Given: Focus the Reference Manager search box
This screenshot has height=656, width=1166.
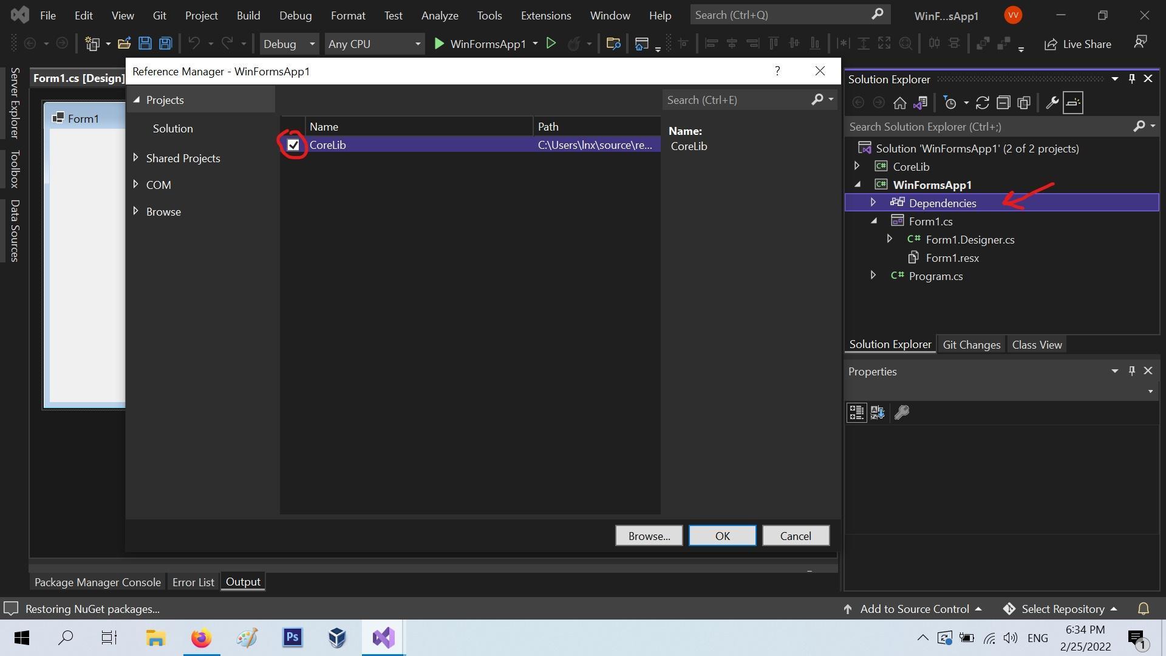Looking at the screenshot, I should [737, 100].
